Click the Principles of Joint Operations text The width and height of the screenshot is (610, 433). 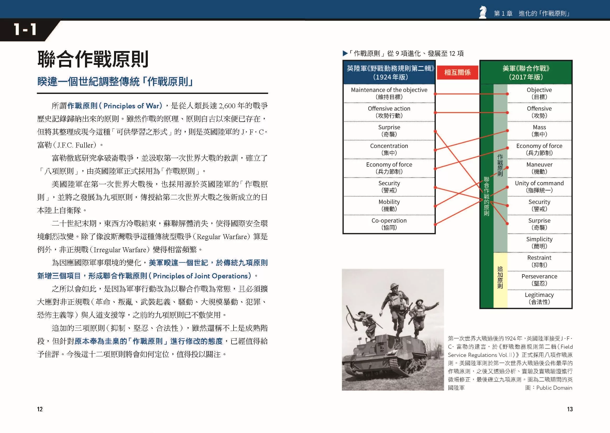click(x=202, y=276)
